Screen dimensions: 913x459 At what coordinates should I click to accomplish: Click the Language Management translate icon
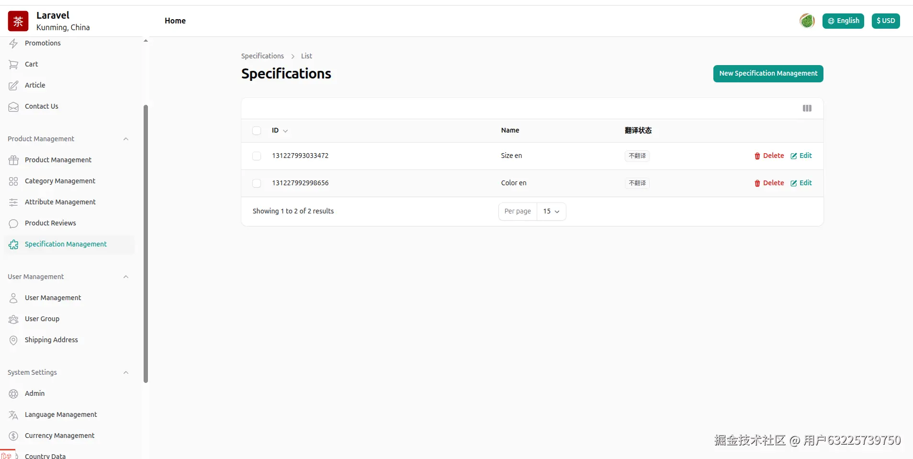coord(13,415)
